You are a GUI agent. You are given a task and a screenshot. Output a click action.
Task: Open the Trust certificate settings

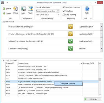pos(30,10)
